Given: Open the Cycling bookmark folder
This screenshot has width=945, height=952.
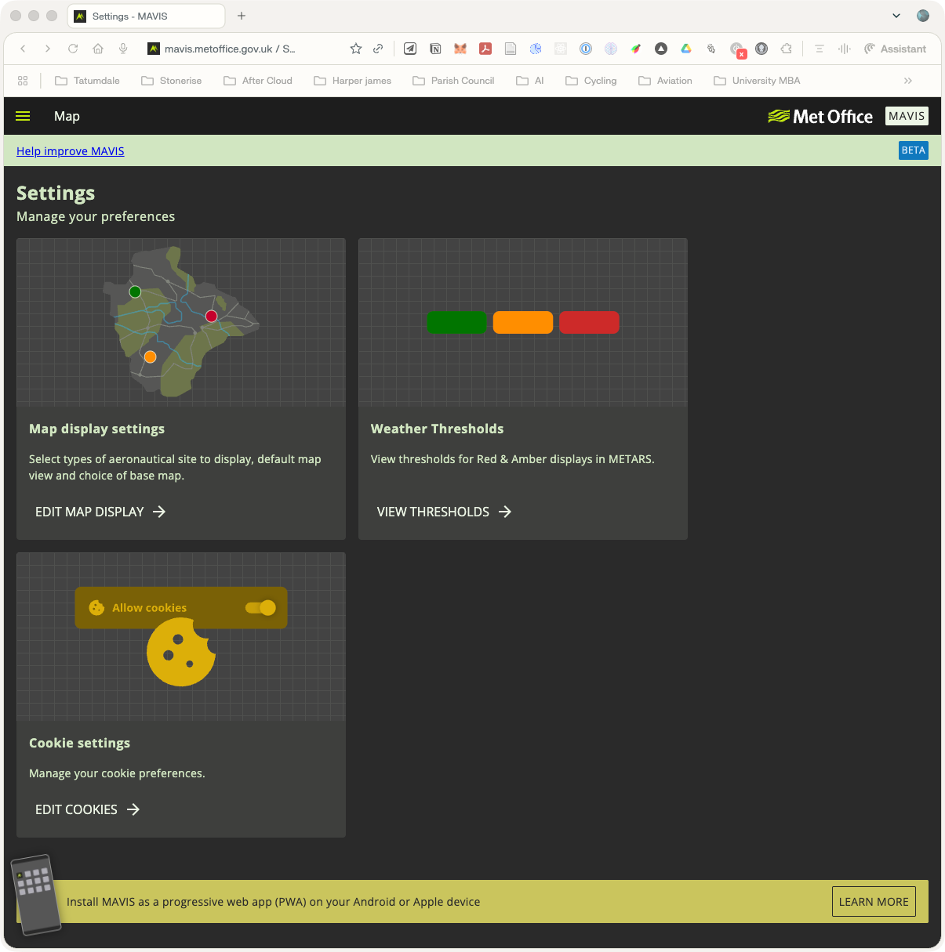Looking at the screenshot, I should coord(591,81).
